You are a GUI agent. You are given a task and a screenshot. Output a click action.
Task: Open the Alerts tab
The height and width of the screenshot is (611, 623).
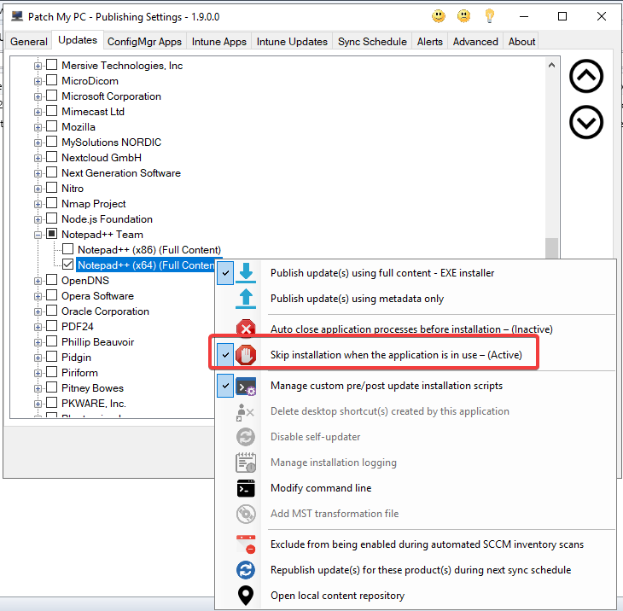[429, 41]
